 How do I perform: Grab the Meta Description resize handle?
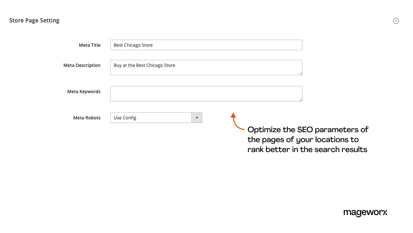(300, 73)
